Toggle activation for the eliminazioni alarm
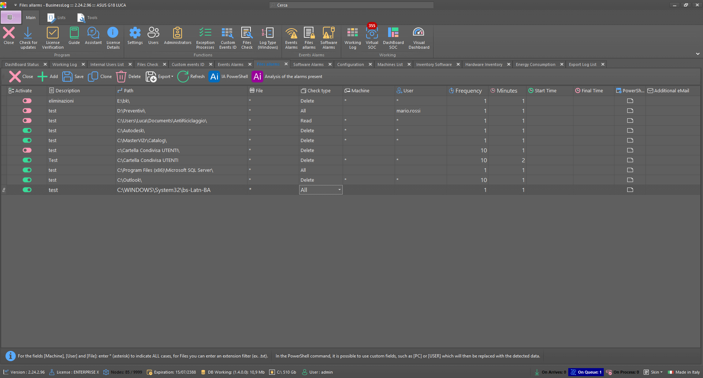The width and height of the screenshot is (703, 378). click(x=27, y=101)
